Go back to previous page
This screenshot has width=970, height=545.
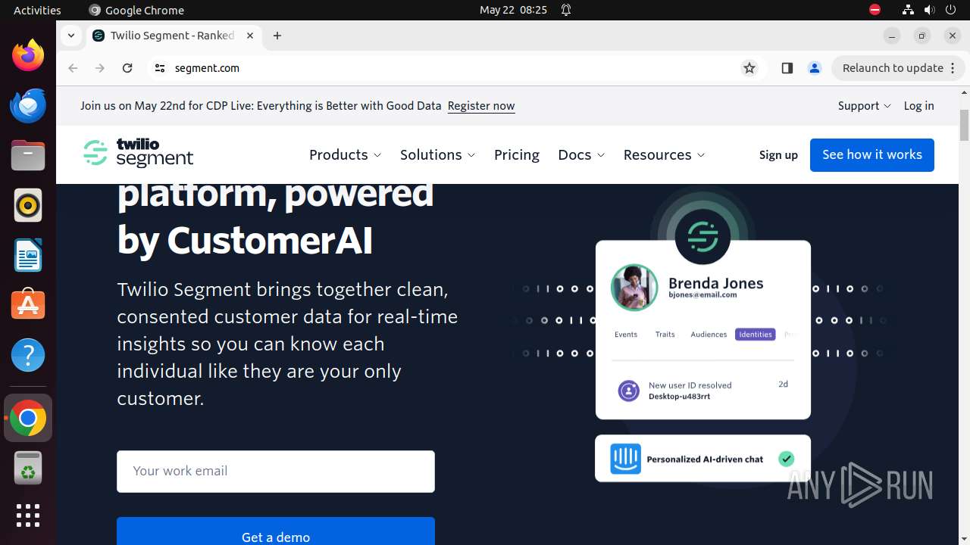[73, 68]
